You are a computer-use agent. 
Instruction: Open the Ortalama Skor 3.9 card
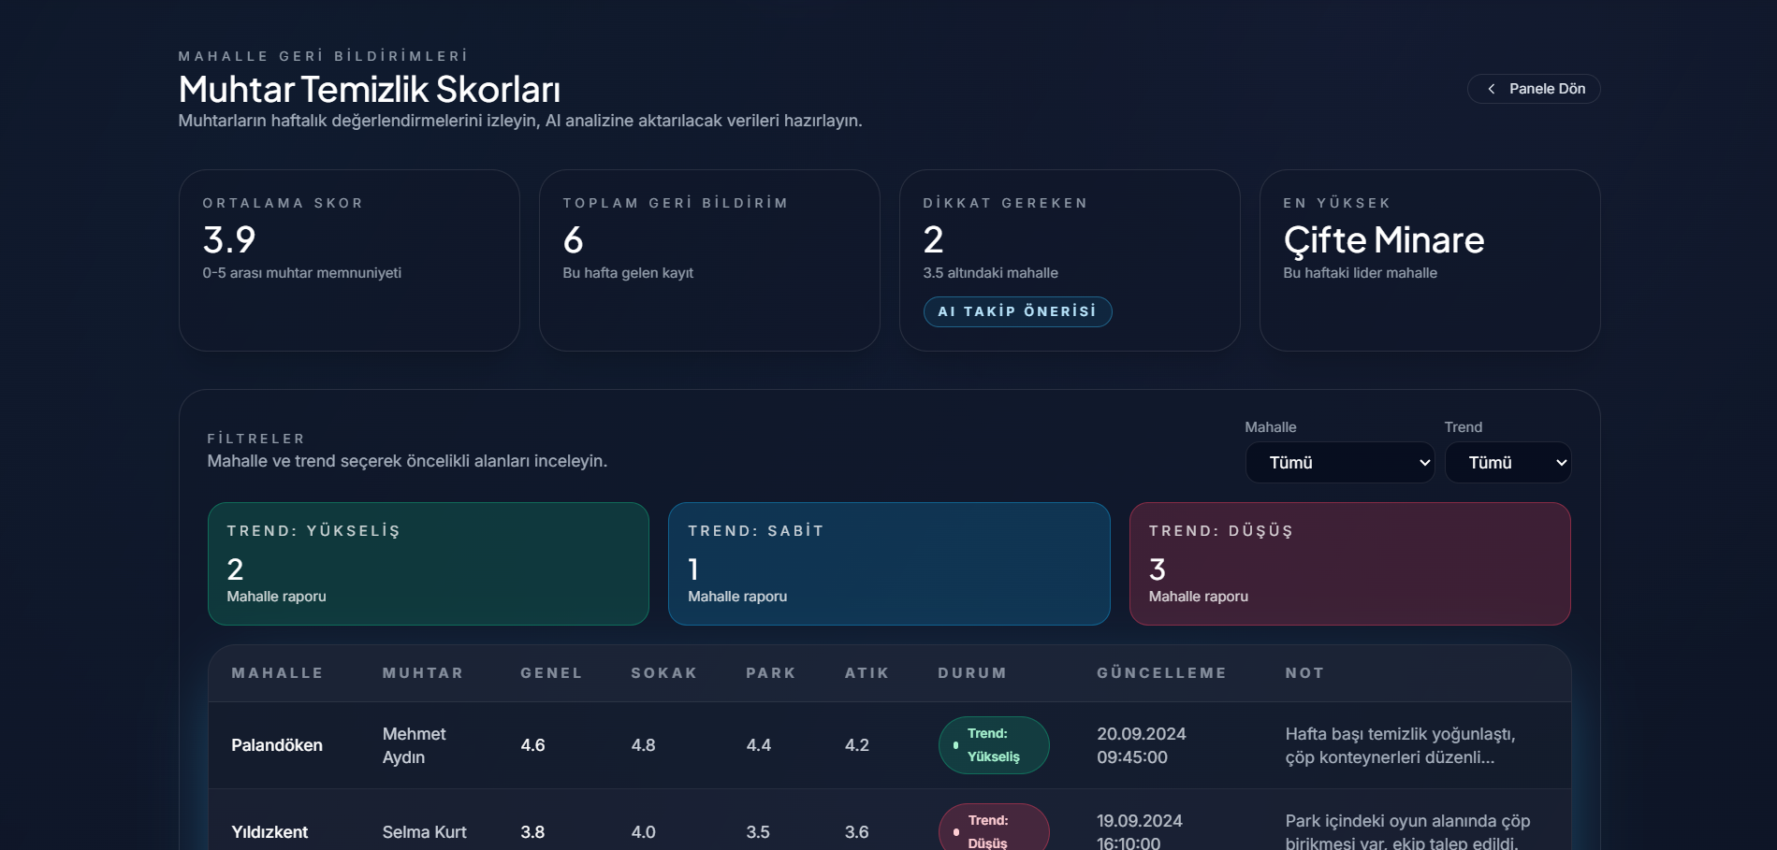pos(348,260)
